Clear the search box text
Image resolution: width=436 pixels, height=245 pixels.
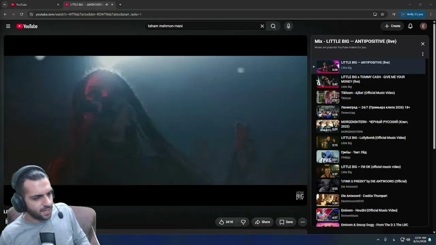(262, 26)
